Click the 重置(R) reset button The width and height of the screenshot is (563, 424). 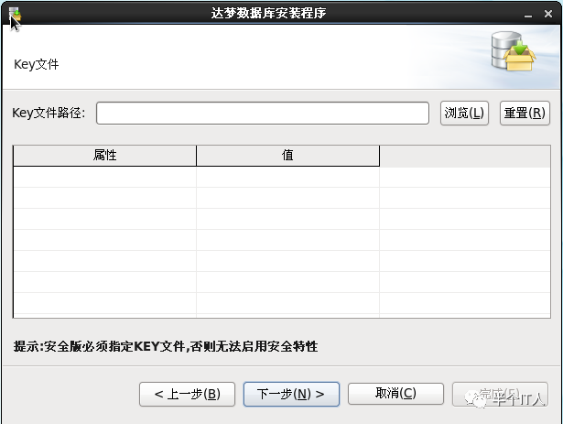point(525,114)
